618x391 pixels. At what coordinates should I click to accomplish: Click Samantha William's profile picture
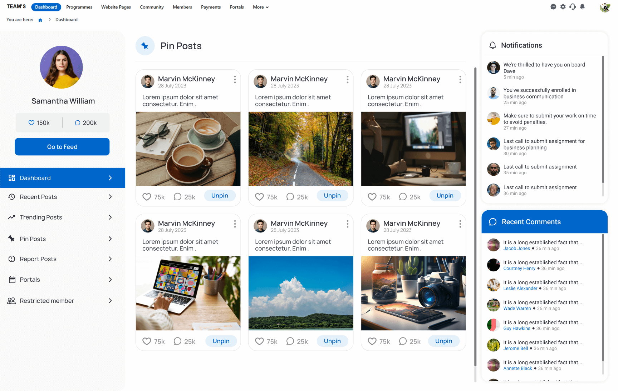(x=61, y=67)
